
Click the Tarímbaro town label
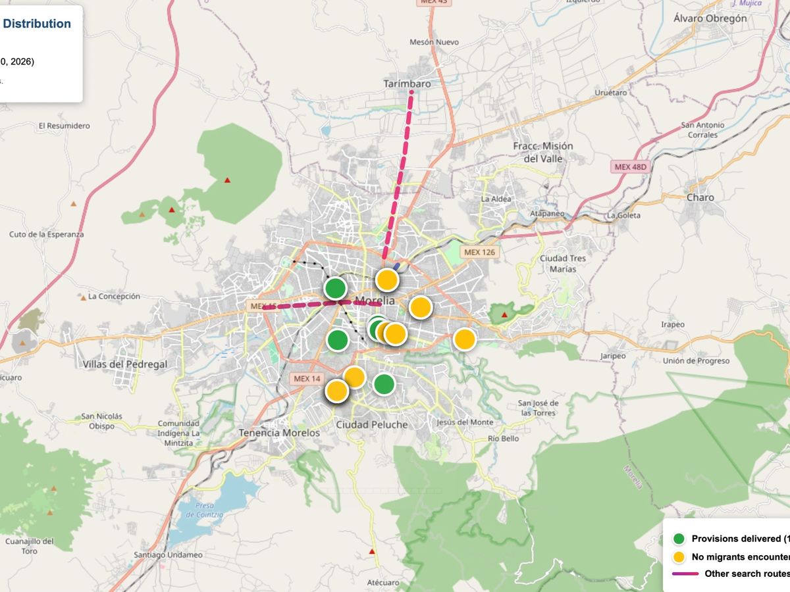pyautogui.click(x=407, y=84)
